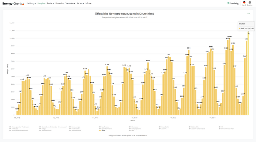Toggle Solar series in legend
Screen dimensions: 256x142
click(x=102, y=130)
